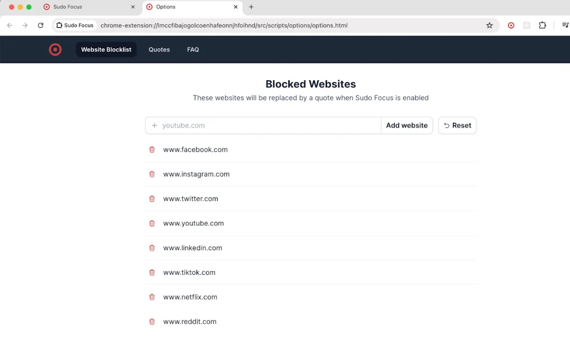Reload the Options page
Screen dimensions: 570x356
point(40,25)
